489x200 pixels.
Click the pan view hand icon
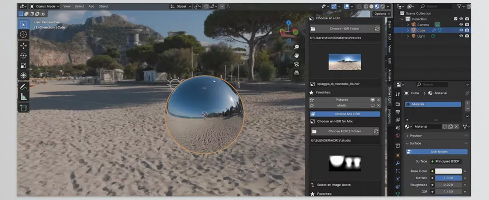tap(296, 55)
